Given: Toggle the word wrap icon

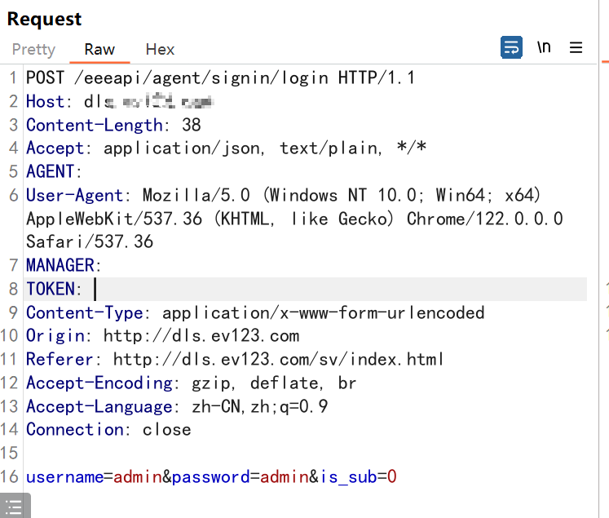Looking at the screenshot, I should (x=511, y=47).
